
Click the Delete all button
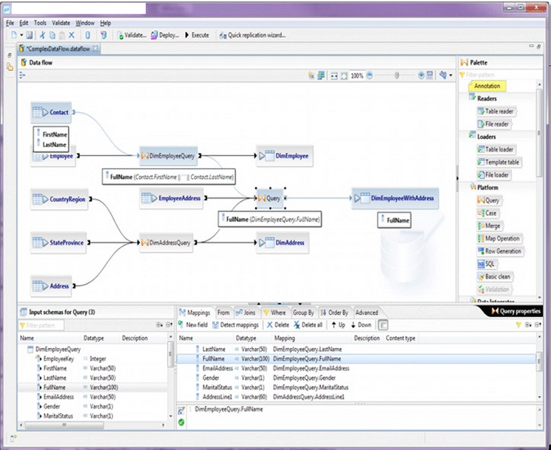coord(308,325)
